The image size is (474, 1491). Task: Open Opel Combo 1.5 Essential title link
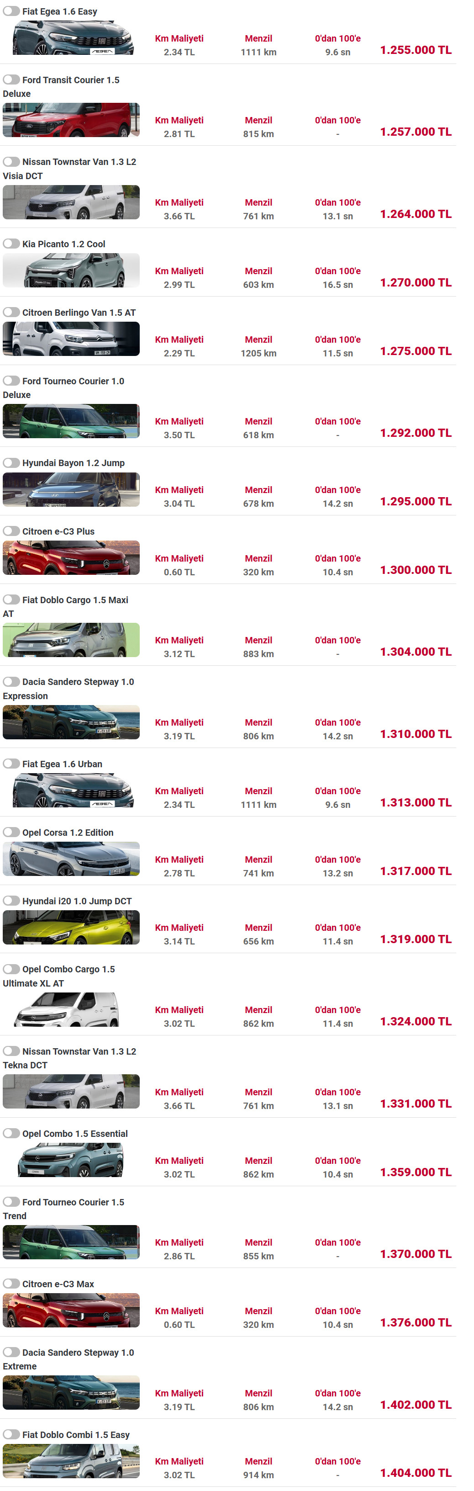[75, 1133]
